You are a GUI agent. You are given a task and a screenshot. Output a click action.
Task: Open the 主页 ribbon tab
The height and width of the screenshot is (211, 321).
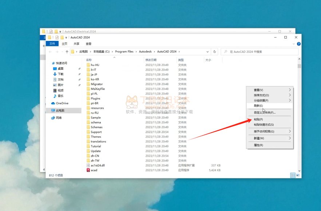click(x=64, y=44)
